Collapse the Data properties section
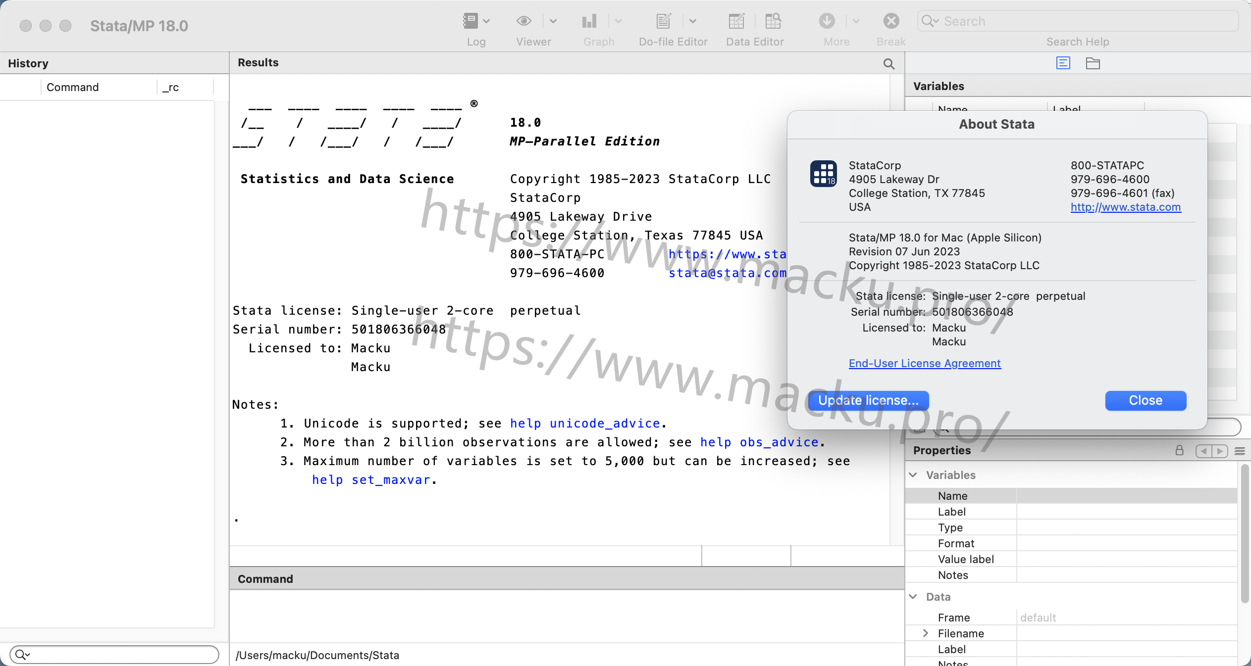Screen dimensions: 1251x666 pos(913,597)
